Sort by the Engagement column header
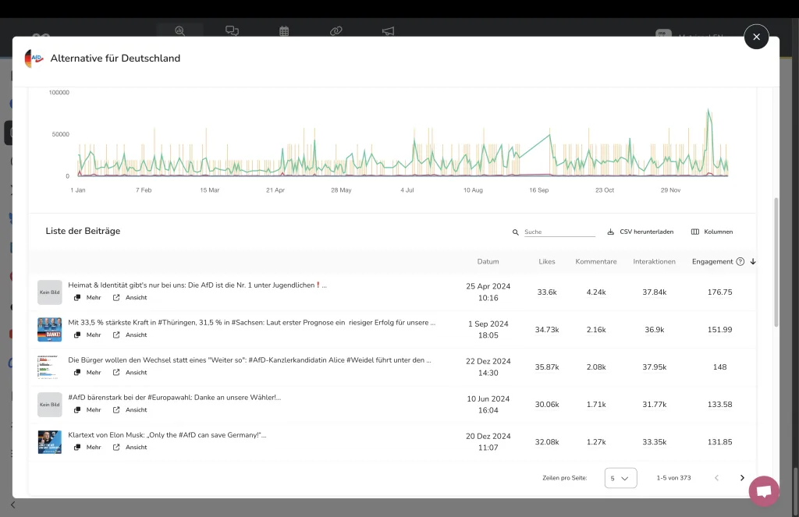 click(x=712, y=261)
